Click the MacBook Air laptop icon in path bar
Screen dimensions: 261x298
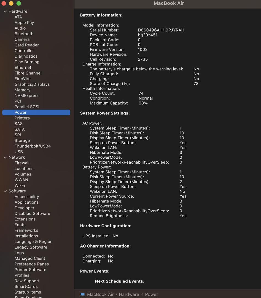83,294
